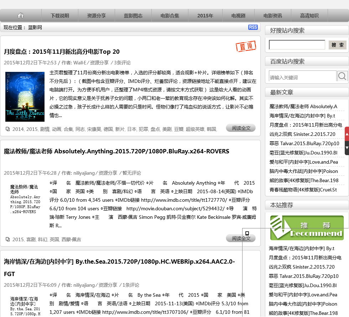Click tag icon beside 2015, 喜剧 tags
This screenshot has width=349, height=317.
coord(7,239)
